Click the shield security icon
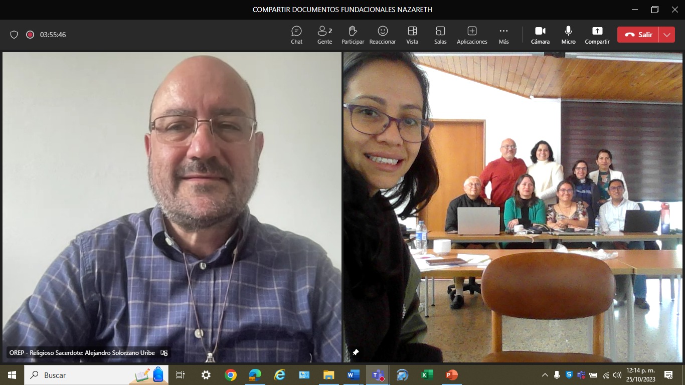The height and width of the screenshot is (385, 685). point(14,35)
